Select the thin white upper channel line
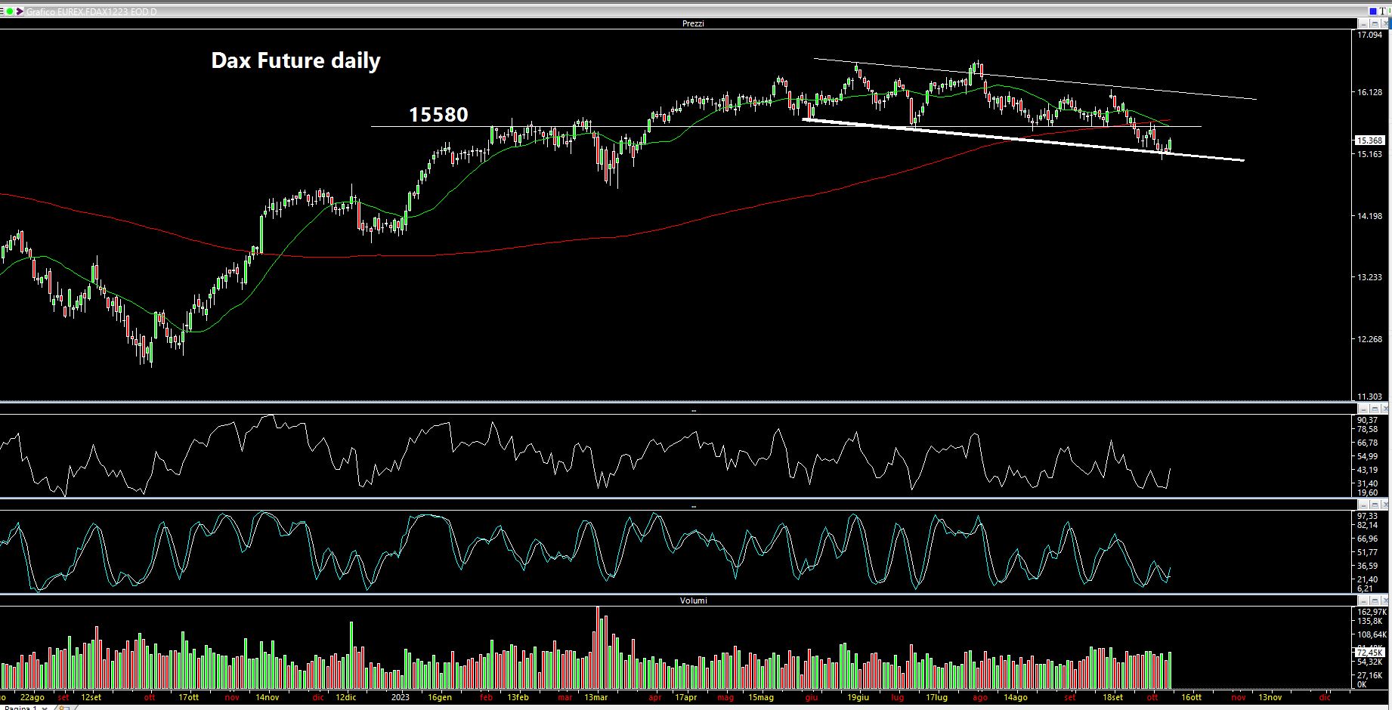1392x710 pixels. tap(1035, 79)
